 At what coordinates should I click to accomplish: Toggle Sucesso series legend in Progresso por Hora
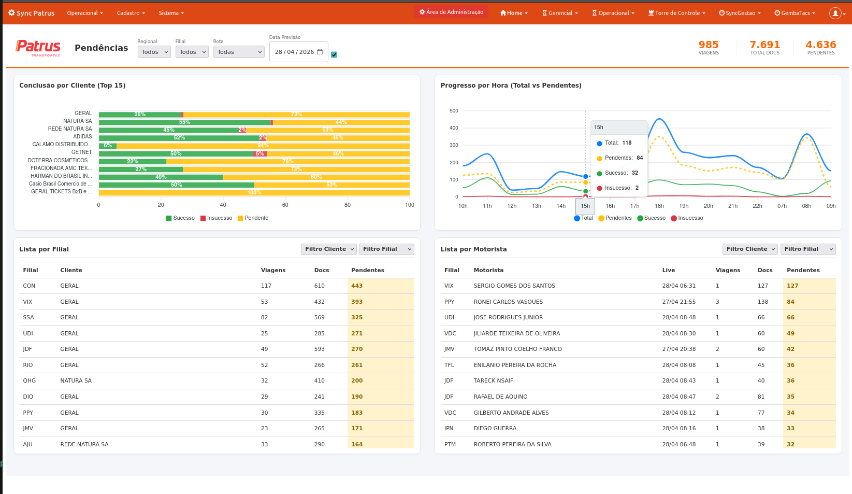(651, 218)
